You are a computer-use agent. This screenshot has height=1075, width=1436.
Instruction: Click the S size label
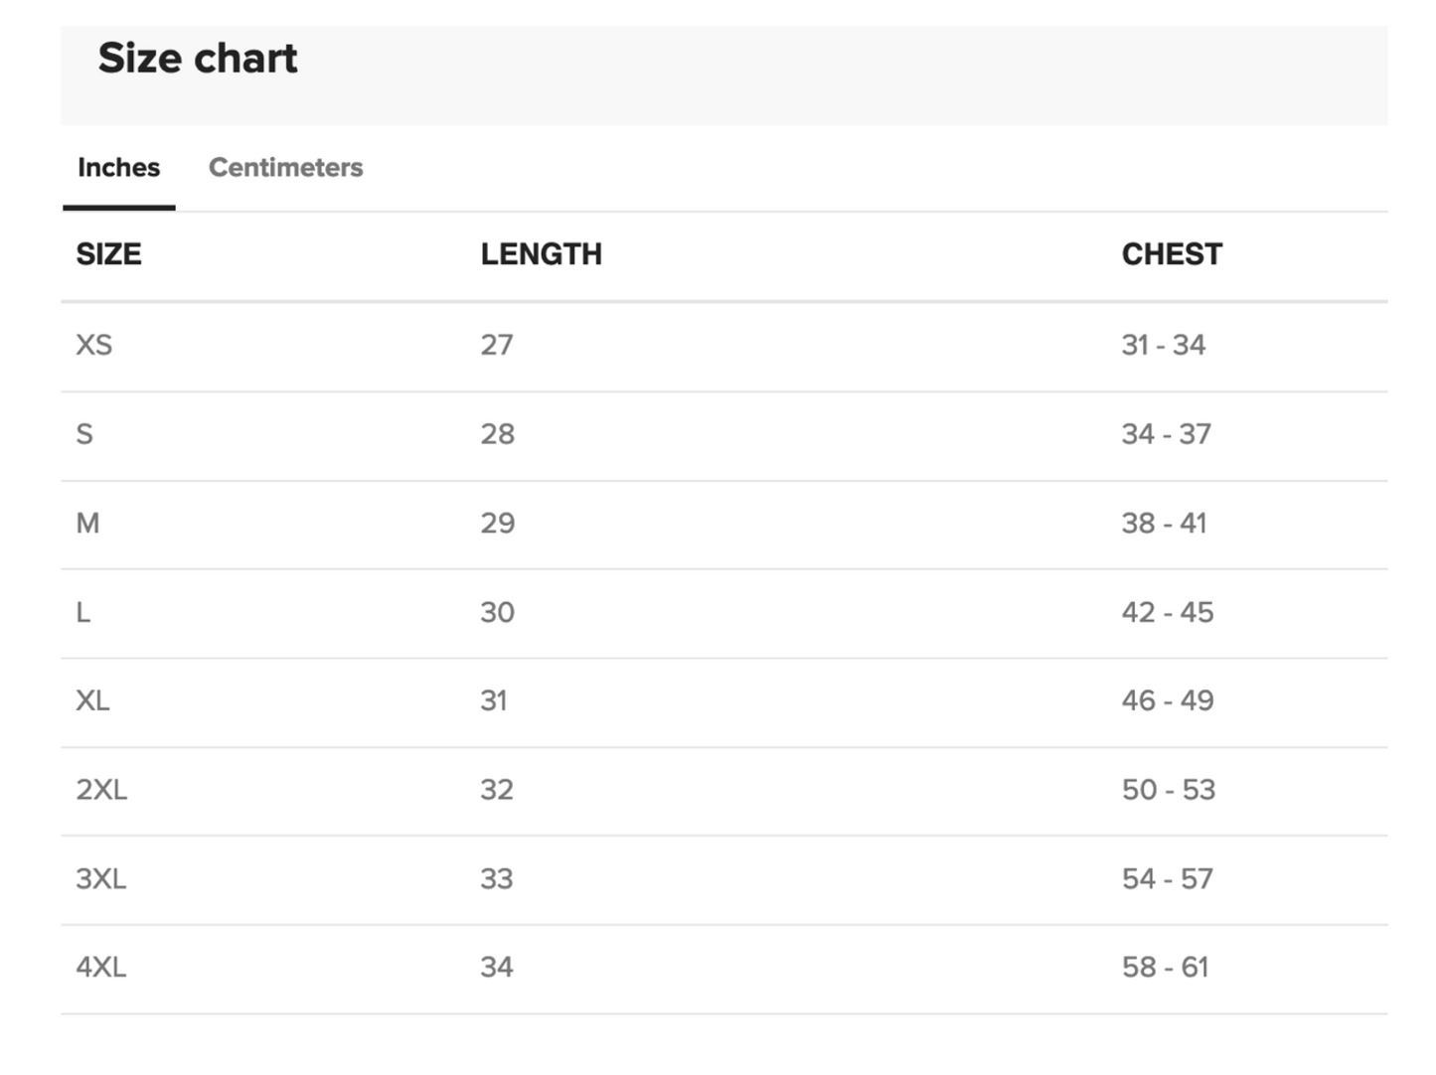[84, 434]
